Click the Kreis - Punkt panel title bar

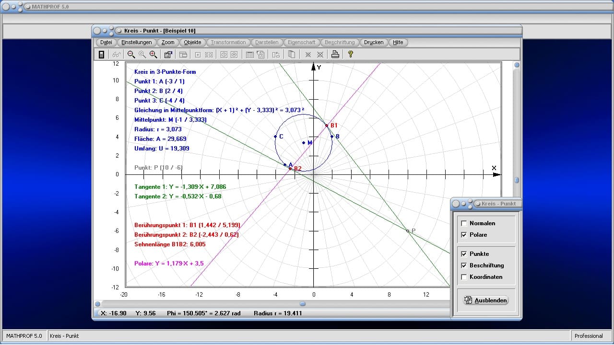click(486, 204)
